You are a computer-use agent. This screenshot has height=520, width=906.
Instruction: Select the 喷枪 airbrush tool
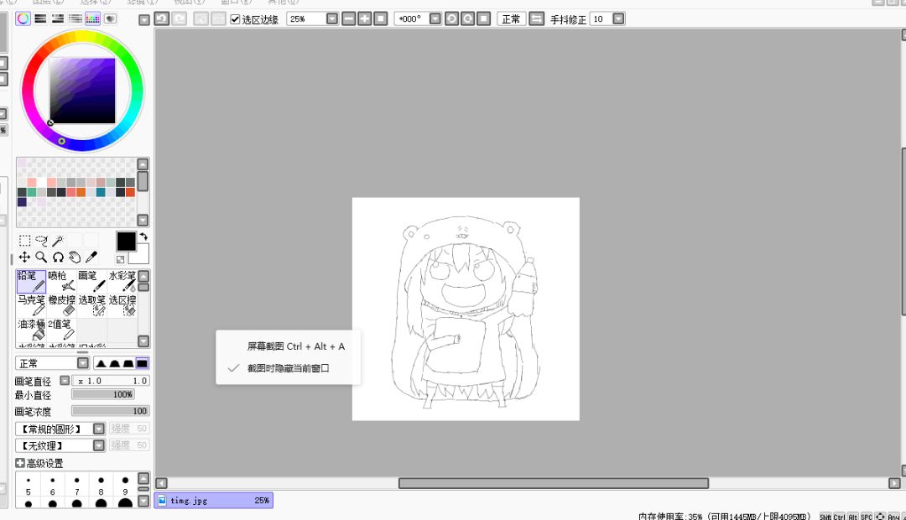[62, 281]
